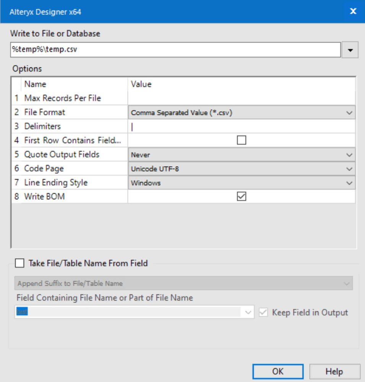Screen dimensions: 365x382
Task: Select the Code Page row label
Action: tap(44, 169)
